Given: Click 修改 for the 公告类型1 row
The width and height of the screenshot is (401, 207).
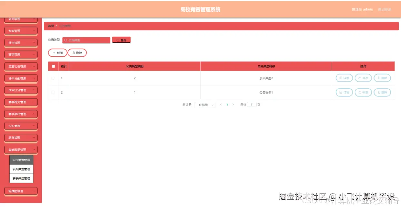Looking at the screenshot, I should click(x=363, y=93).
